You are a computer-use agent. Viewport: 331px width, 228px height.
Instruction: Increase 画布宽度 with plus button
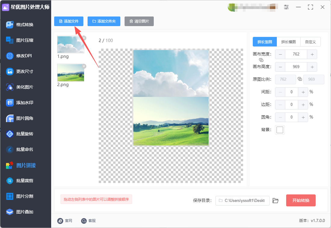[x=312, y=54]
